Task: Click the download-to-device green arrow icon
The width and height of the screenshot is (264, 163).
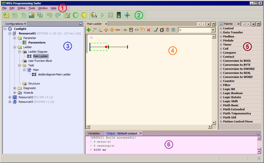Action: [x=76, y=15]
